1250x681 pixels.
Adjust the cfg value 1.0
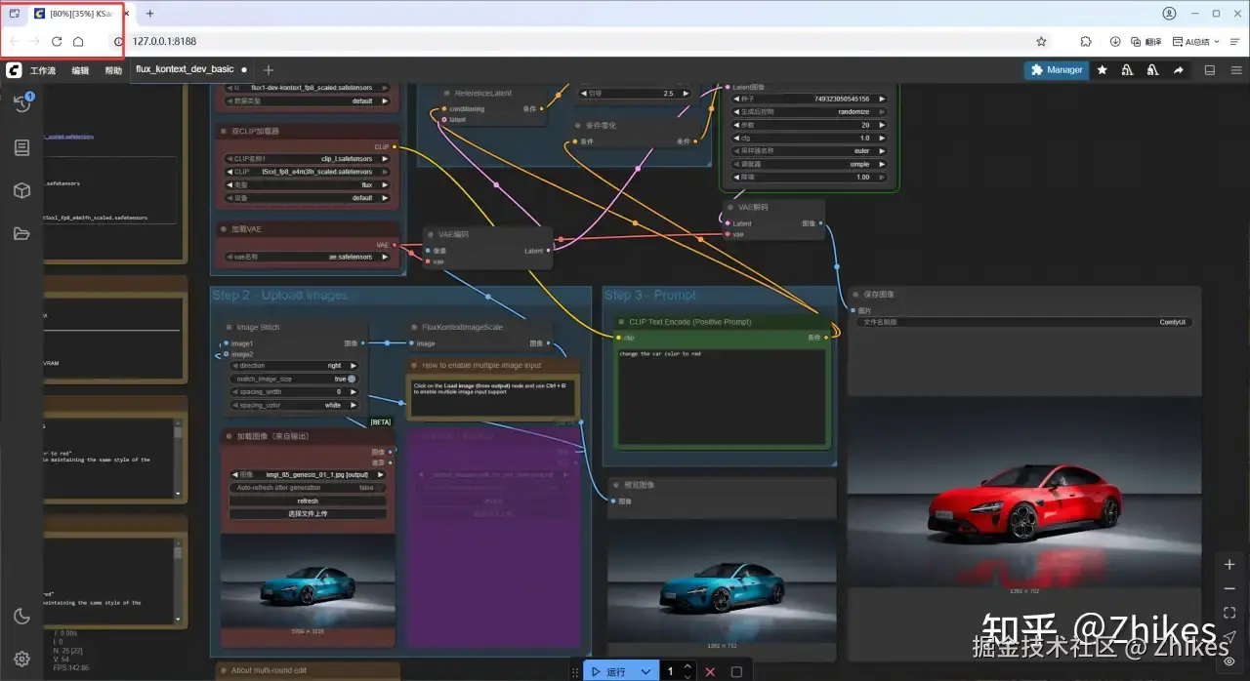[x=807, y=138]
